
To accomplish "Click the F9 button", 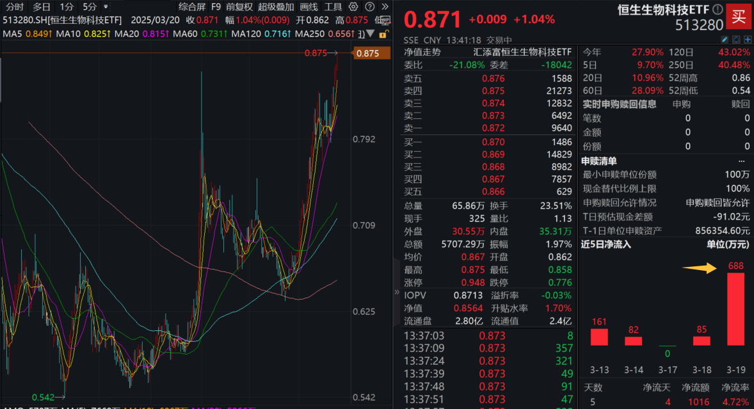I will coord(216,7).
